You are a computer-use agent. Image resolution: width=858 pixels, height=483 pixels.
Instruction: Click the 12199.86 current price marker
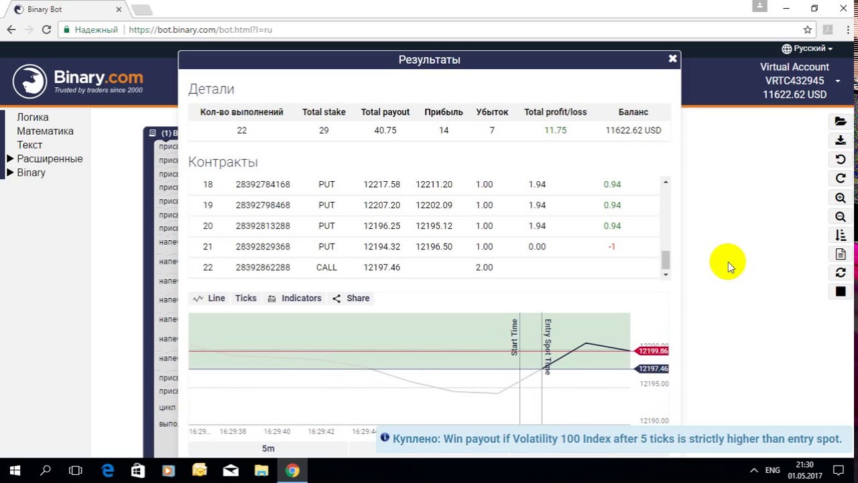pos(652,351)
